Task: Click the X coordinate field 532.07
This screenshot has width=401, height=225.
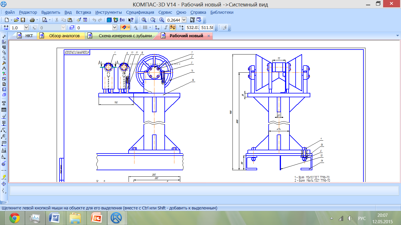Action: click(x=192, y=28)
